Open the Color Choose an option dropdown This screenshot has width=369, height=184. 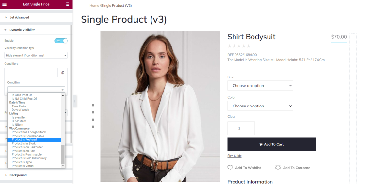260,106
